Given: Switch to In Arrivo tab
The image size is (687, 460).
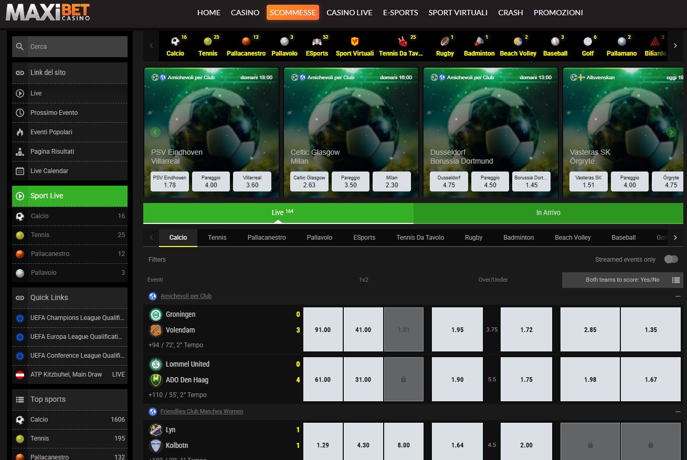Looking at the screenshot, I should 548,213.
